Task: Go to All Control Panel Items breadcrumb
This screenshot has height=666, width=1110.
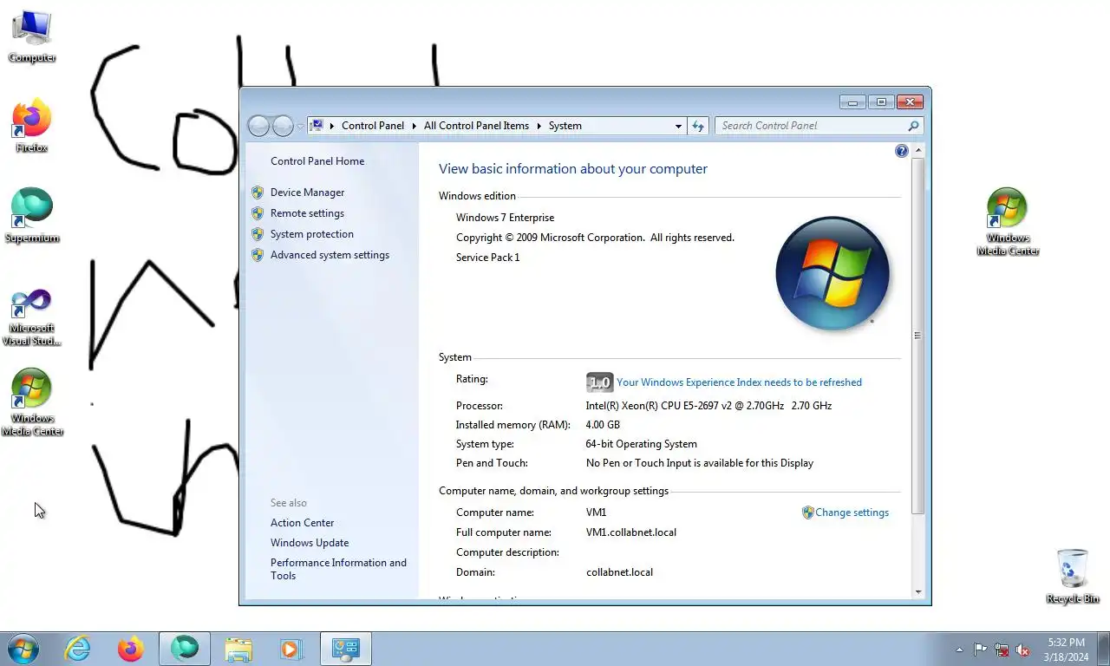Action: [x=476, y=126]
